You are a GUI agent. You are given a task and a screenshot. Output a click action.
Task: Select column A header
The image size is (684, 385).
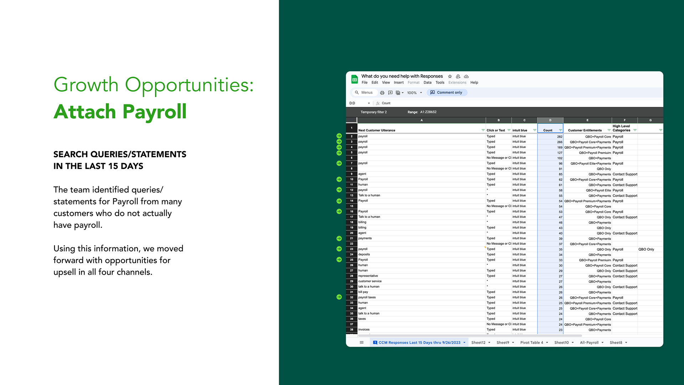pos(421,120)
